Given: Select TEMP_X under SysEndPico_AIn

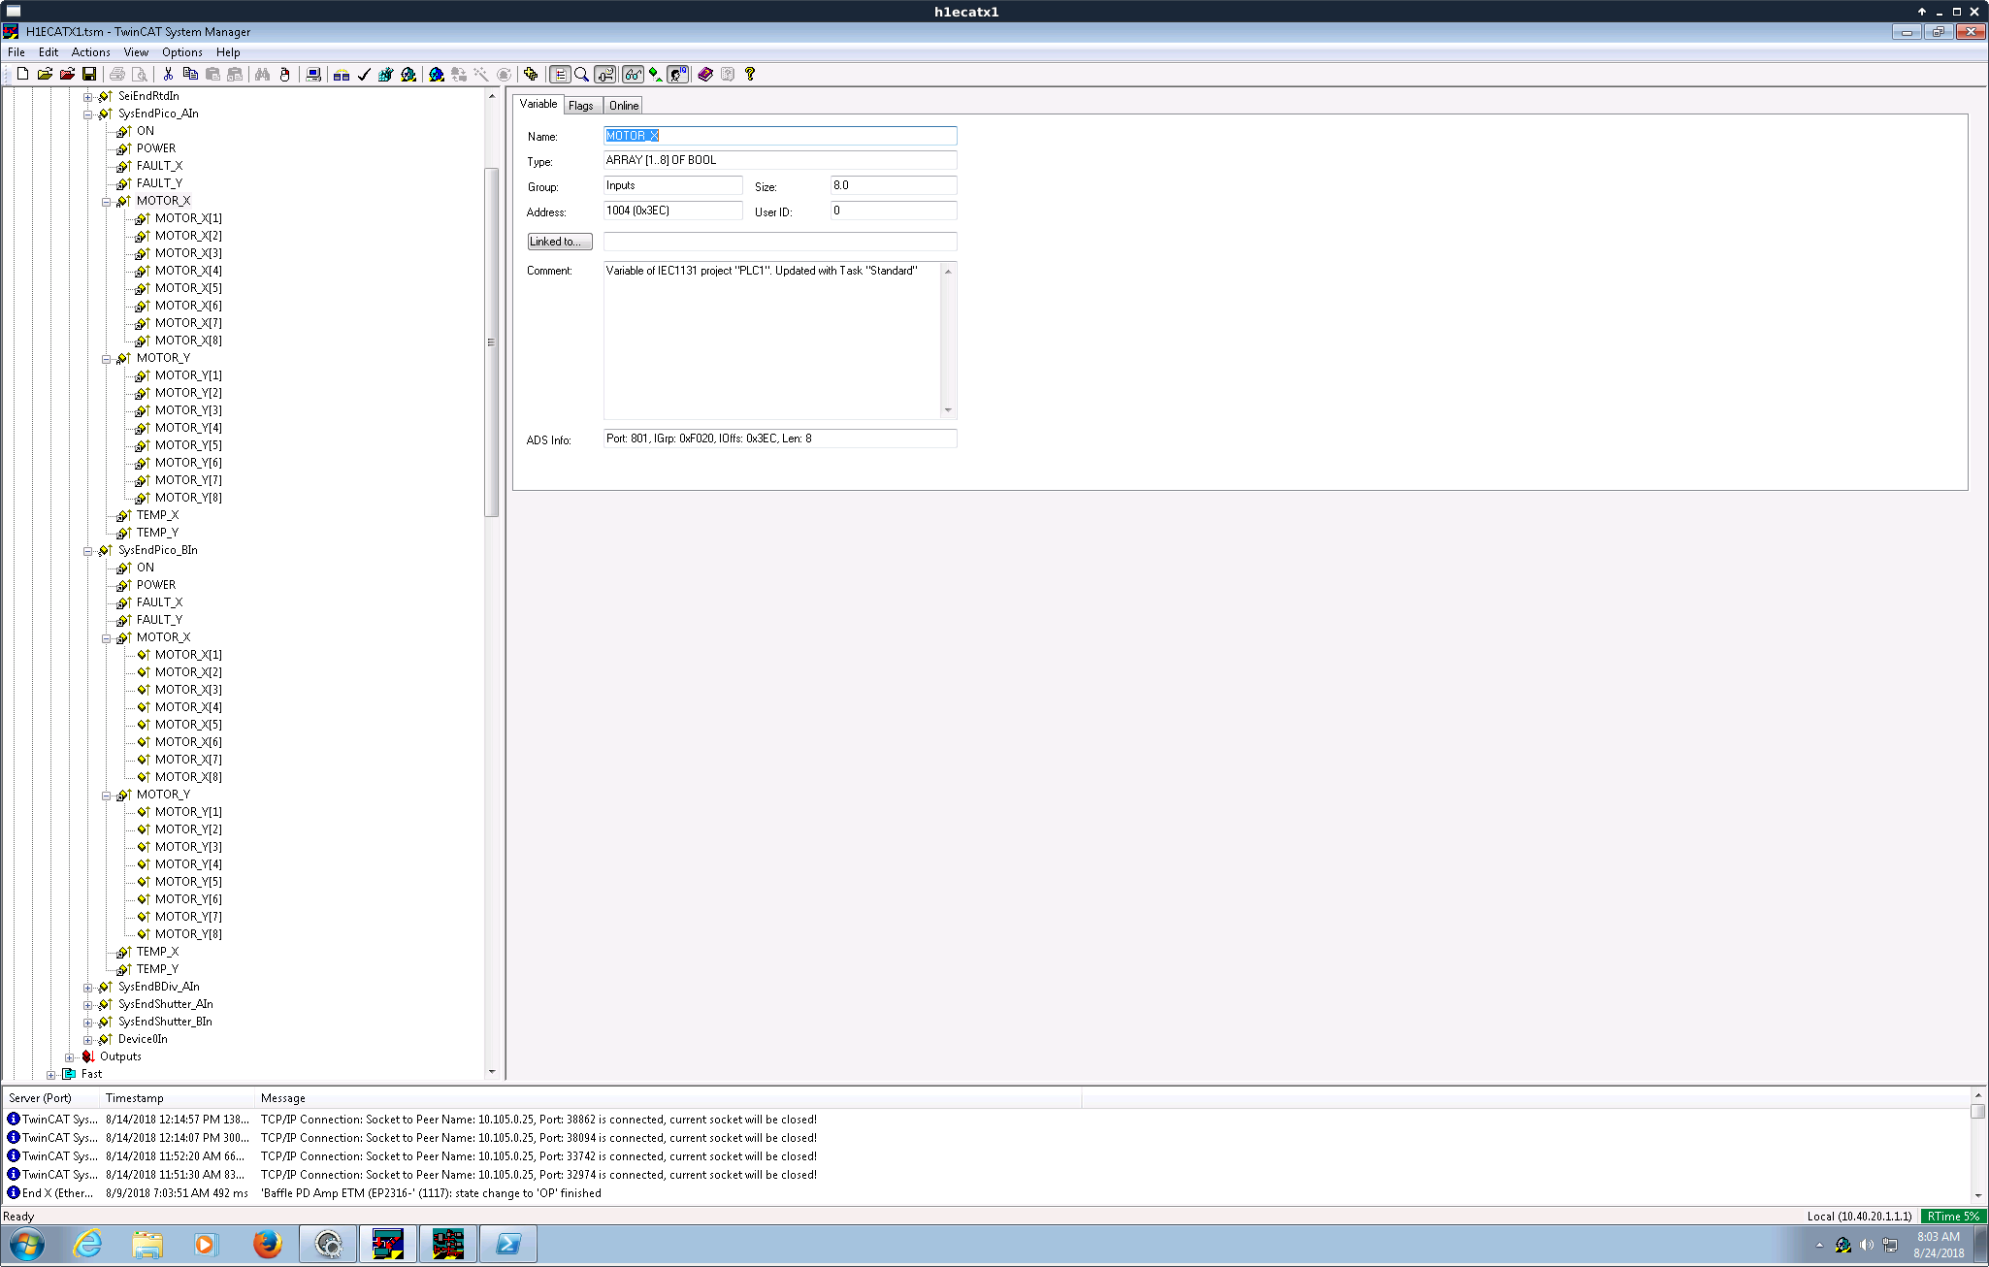Looking at the screenshot, I should (157, 515).
